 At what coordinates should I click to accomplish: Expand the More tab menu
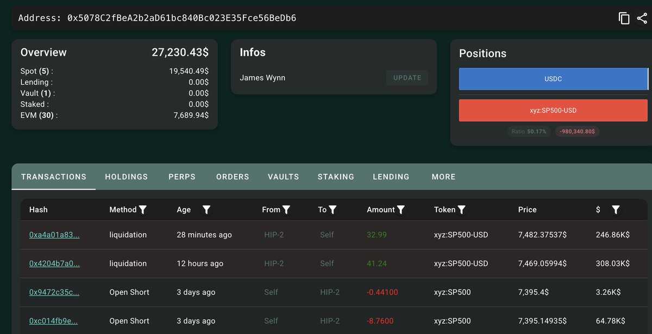click(444, 177)
